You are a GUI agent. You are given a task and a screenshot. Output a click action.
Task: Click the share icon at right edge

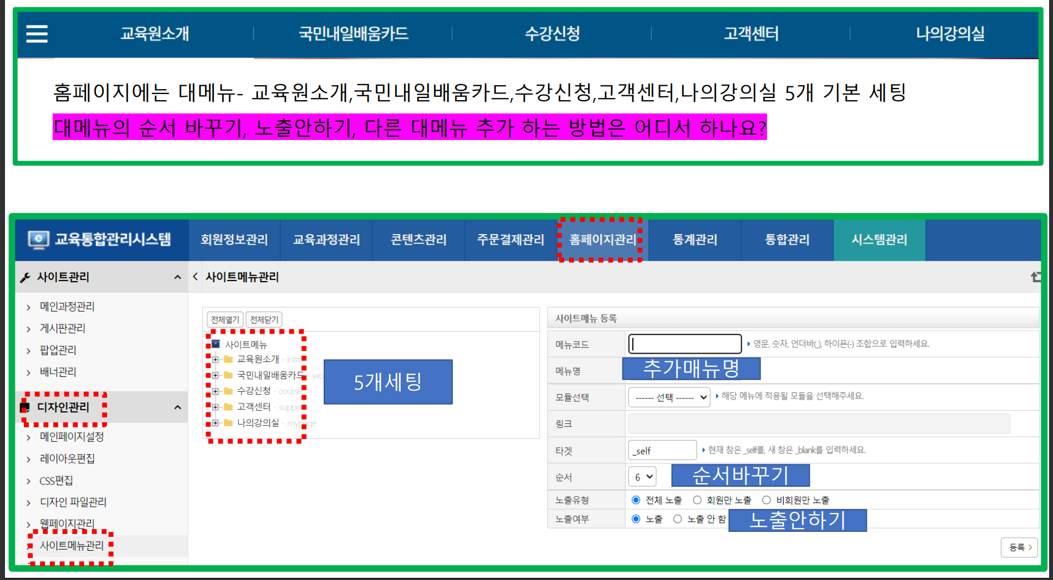tap(1035, 277)
